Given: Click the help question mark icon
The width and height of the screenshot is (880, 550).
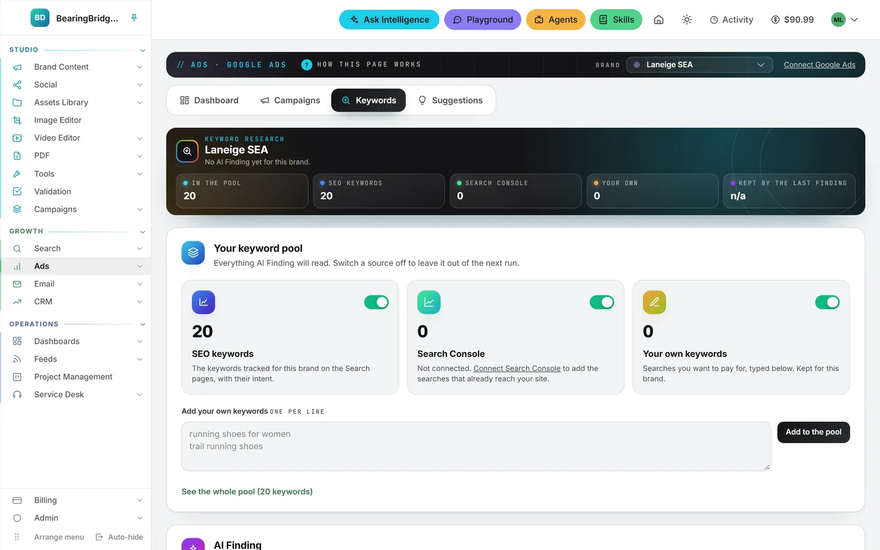Looking at the screenshot, I should coord(307,65).
